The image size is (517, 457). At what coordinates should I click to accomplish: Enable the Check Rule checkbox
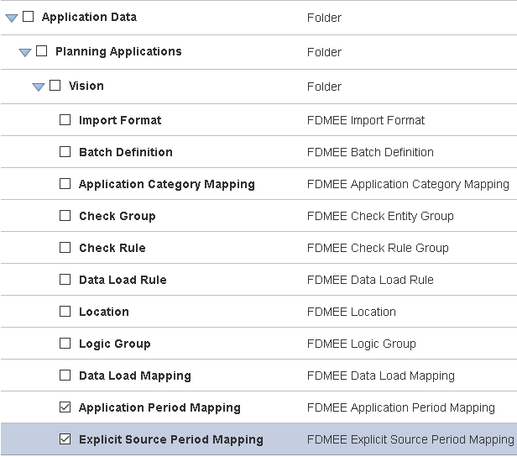tap(65, 248)
